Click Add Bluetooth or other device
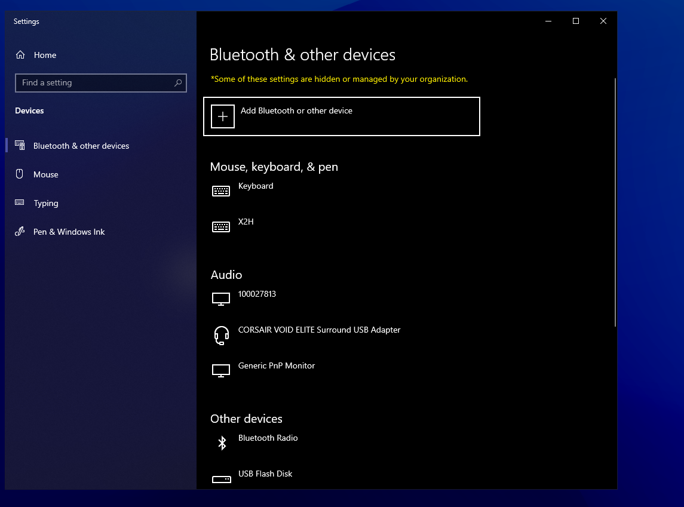Image resolution: width=684 pixels, height=507 pixels. (x=296, y=111)
